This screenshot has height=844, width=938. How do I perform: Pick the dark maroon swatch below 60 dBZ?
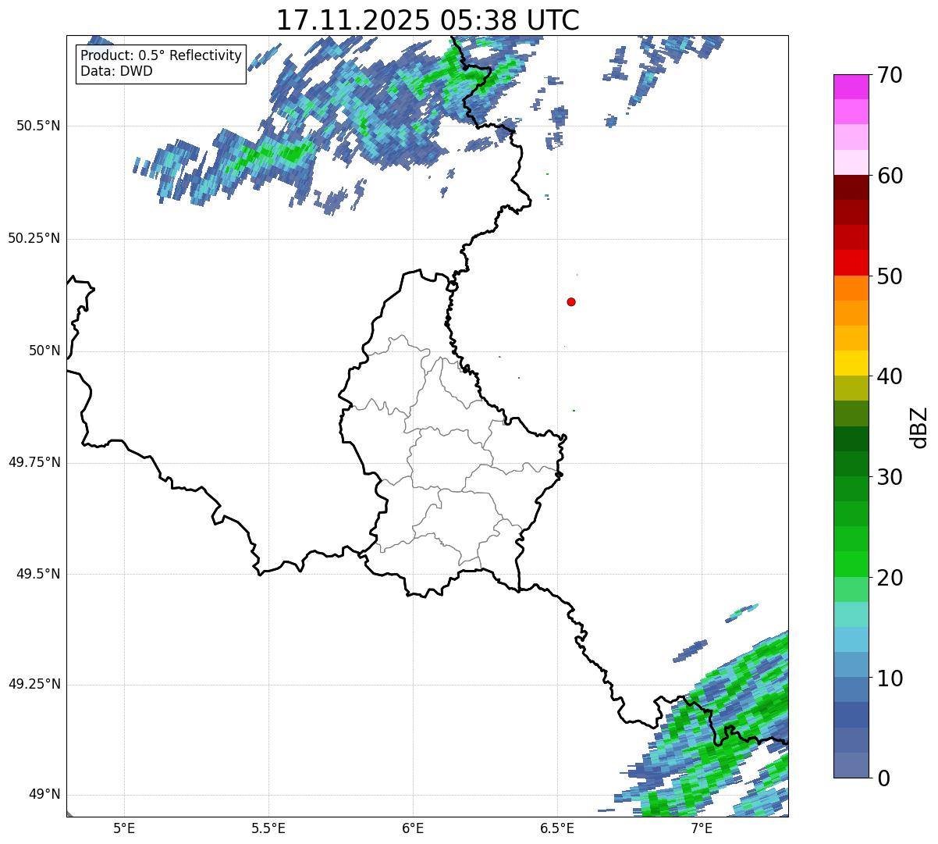851,187
